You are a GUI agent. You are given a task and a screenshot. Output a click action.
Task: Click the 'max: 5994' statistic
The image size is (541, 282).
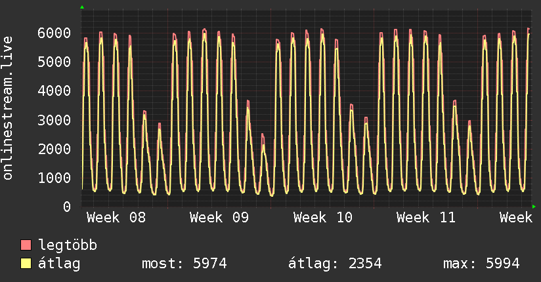pos(481,264)
